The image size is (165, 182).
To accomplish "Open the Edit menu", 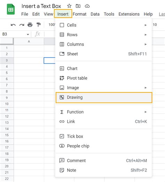I will coord(36,14).
